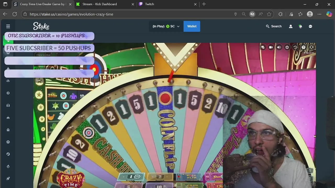335x188 pixels.
Task: Open the Copilot icon
Action: point(329,14)
